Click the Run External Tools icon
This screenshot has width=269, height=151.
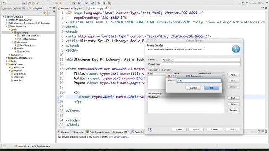(109, 3)
